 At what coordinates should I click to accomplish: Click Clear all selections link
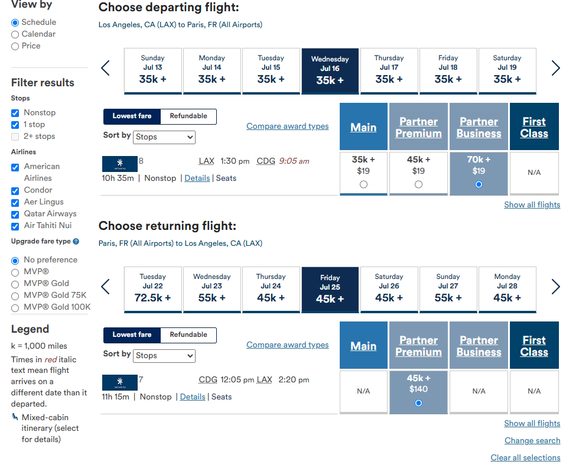(x=525, y=457)
